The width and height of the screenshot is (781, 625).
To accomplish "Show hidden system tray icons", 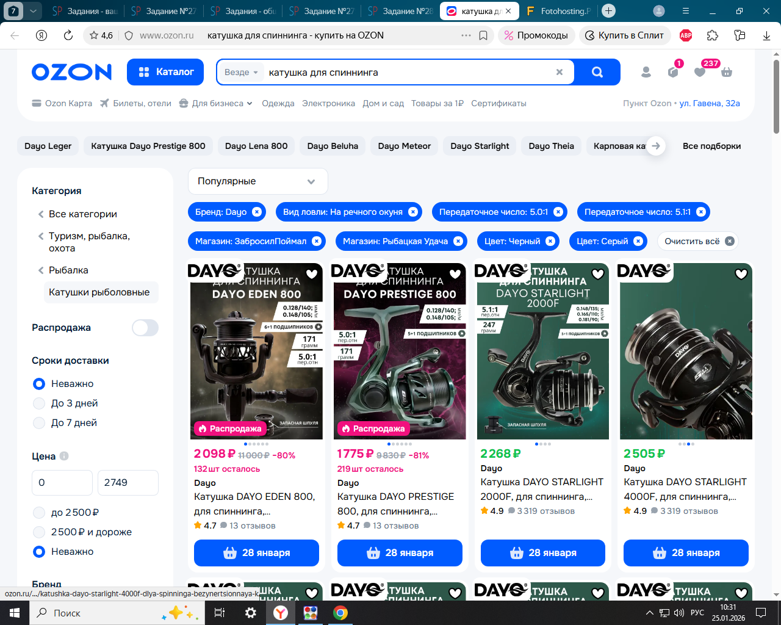I will click(x=650, y=613).
